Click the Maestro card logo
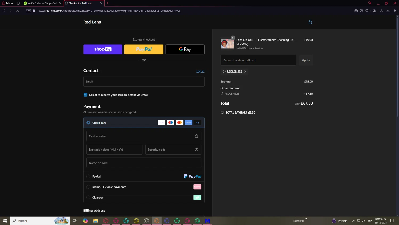Image resolution: width=399 pixels, height=225 pixels. [171, 123]
